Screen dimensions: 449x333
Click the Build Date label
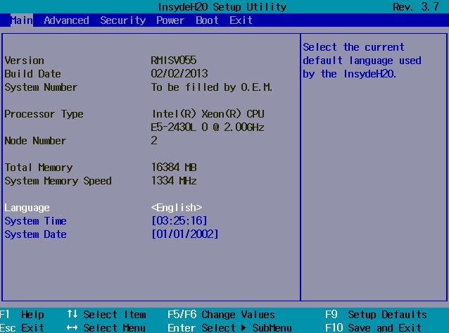[32, 74]
